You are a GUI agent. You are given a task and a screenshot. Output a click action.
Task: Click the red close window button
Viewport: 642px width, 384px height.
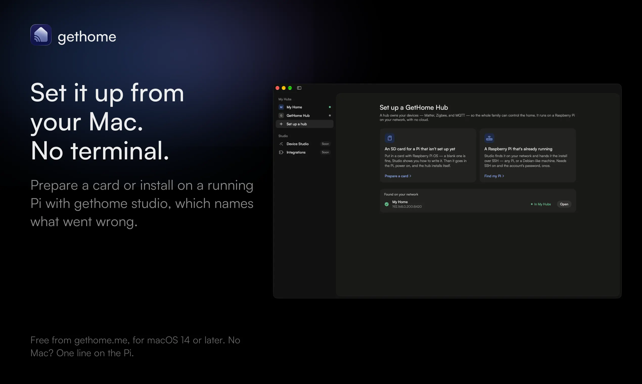pos(278,88)
